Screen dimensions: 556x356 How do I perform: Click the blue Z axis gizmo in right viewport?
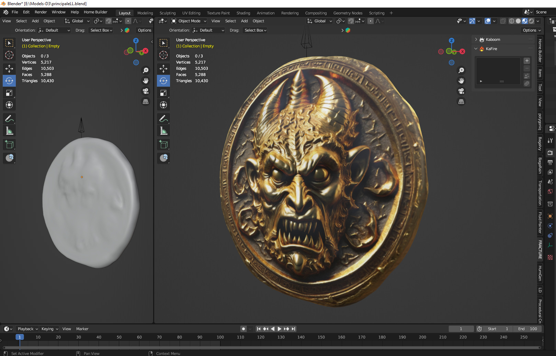click(x=452, y=41)
